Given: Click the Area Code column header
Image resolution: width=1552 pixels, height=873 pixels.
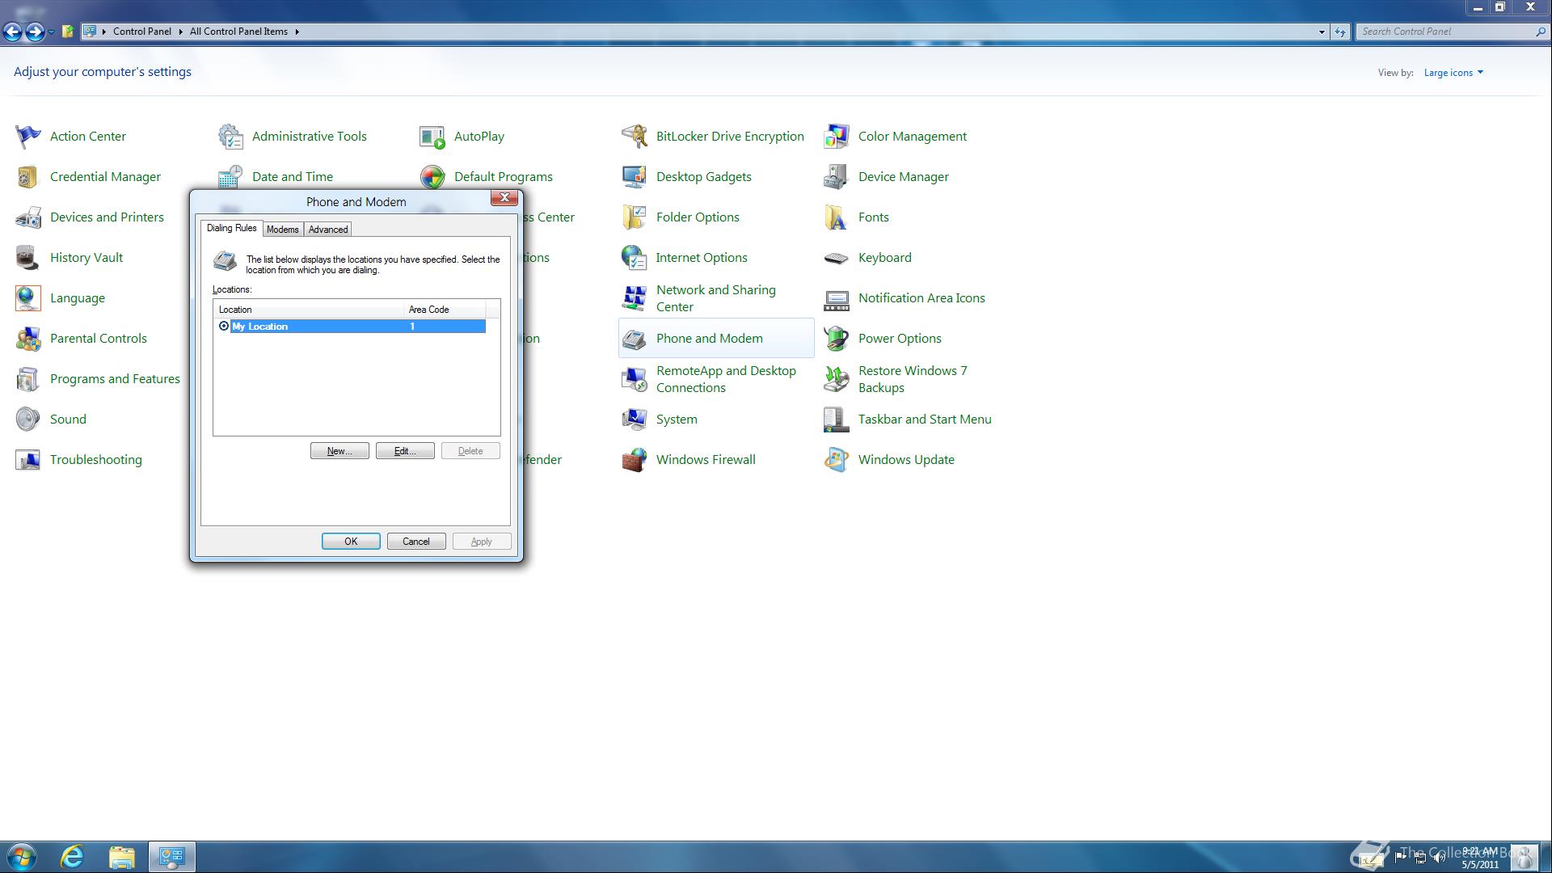Looking at the screenshot, I should tap(445, 310).
